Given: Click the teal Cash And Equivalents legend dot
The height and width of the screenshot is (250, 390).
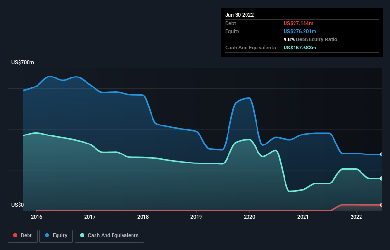Looking at the screenshot, I should coord(82,235).
